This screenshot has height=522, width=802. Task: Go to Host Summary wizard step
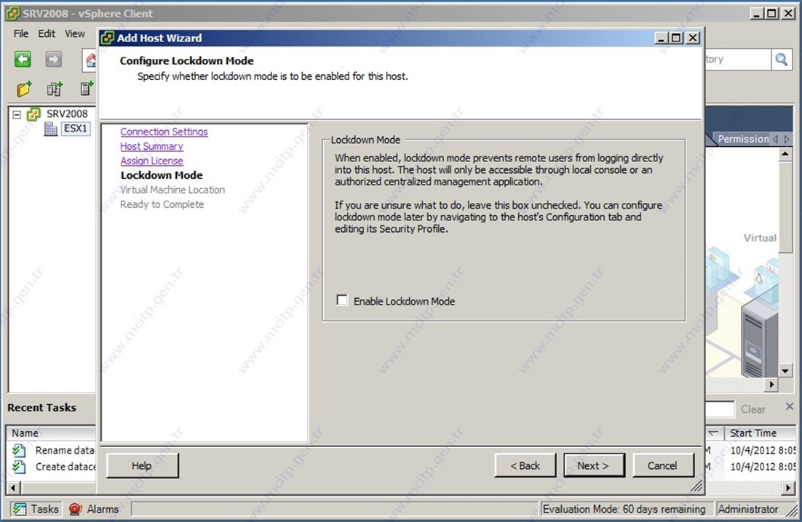(x=152, y=146)
